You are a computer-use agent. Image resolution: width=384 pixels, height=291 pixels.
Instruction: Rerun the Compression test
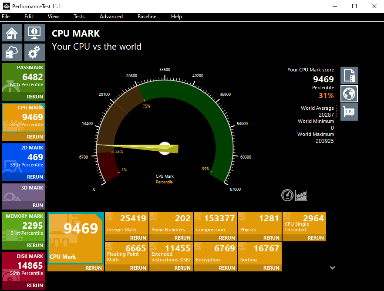[227, 238]
